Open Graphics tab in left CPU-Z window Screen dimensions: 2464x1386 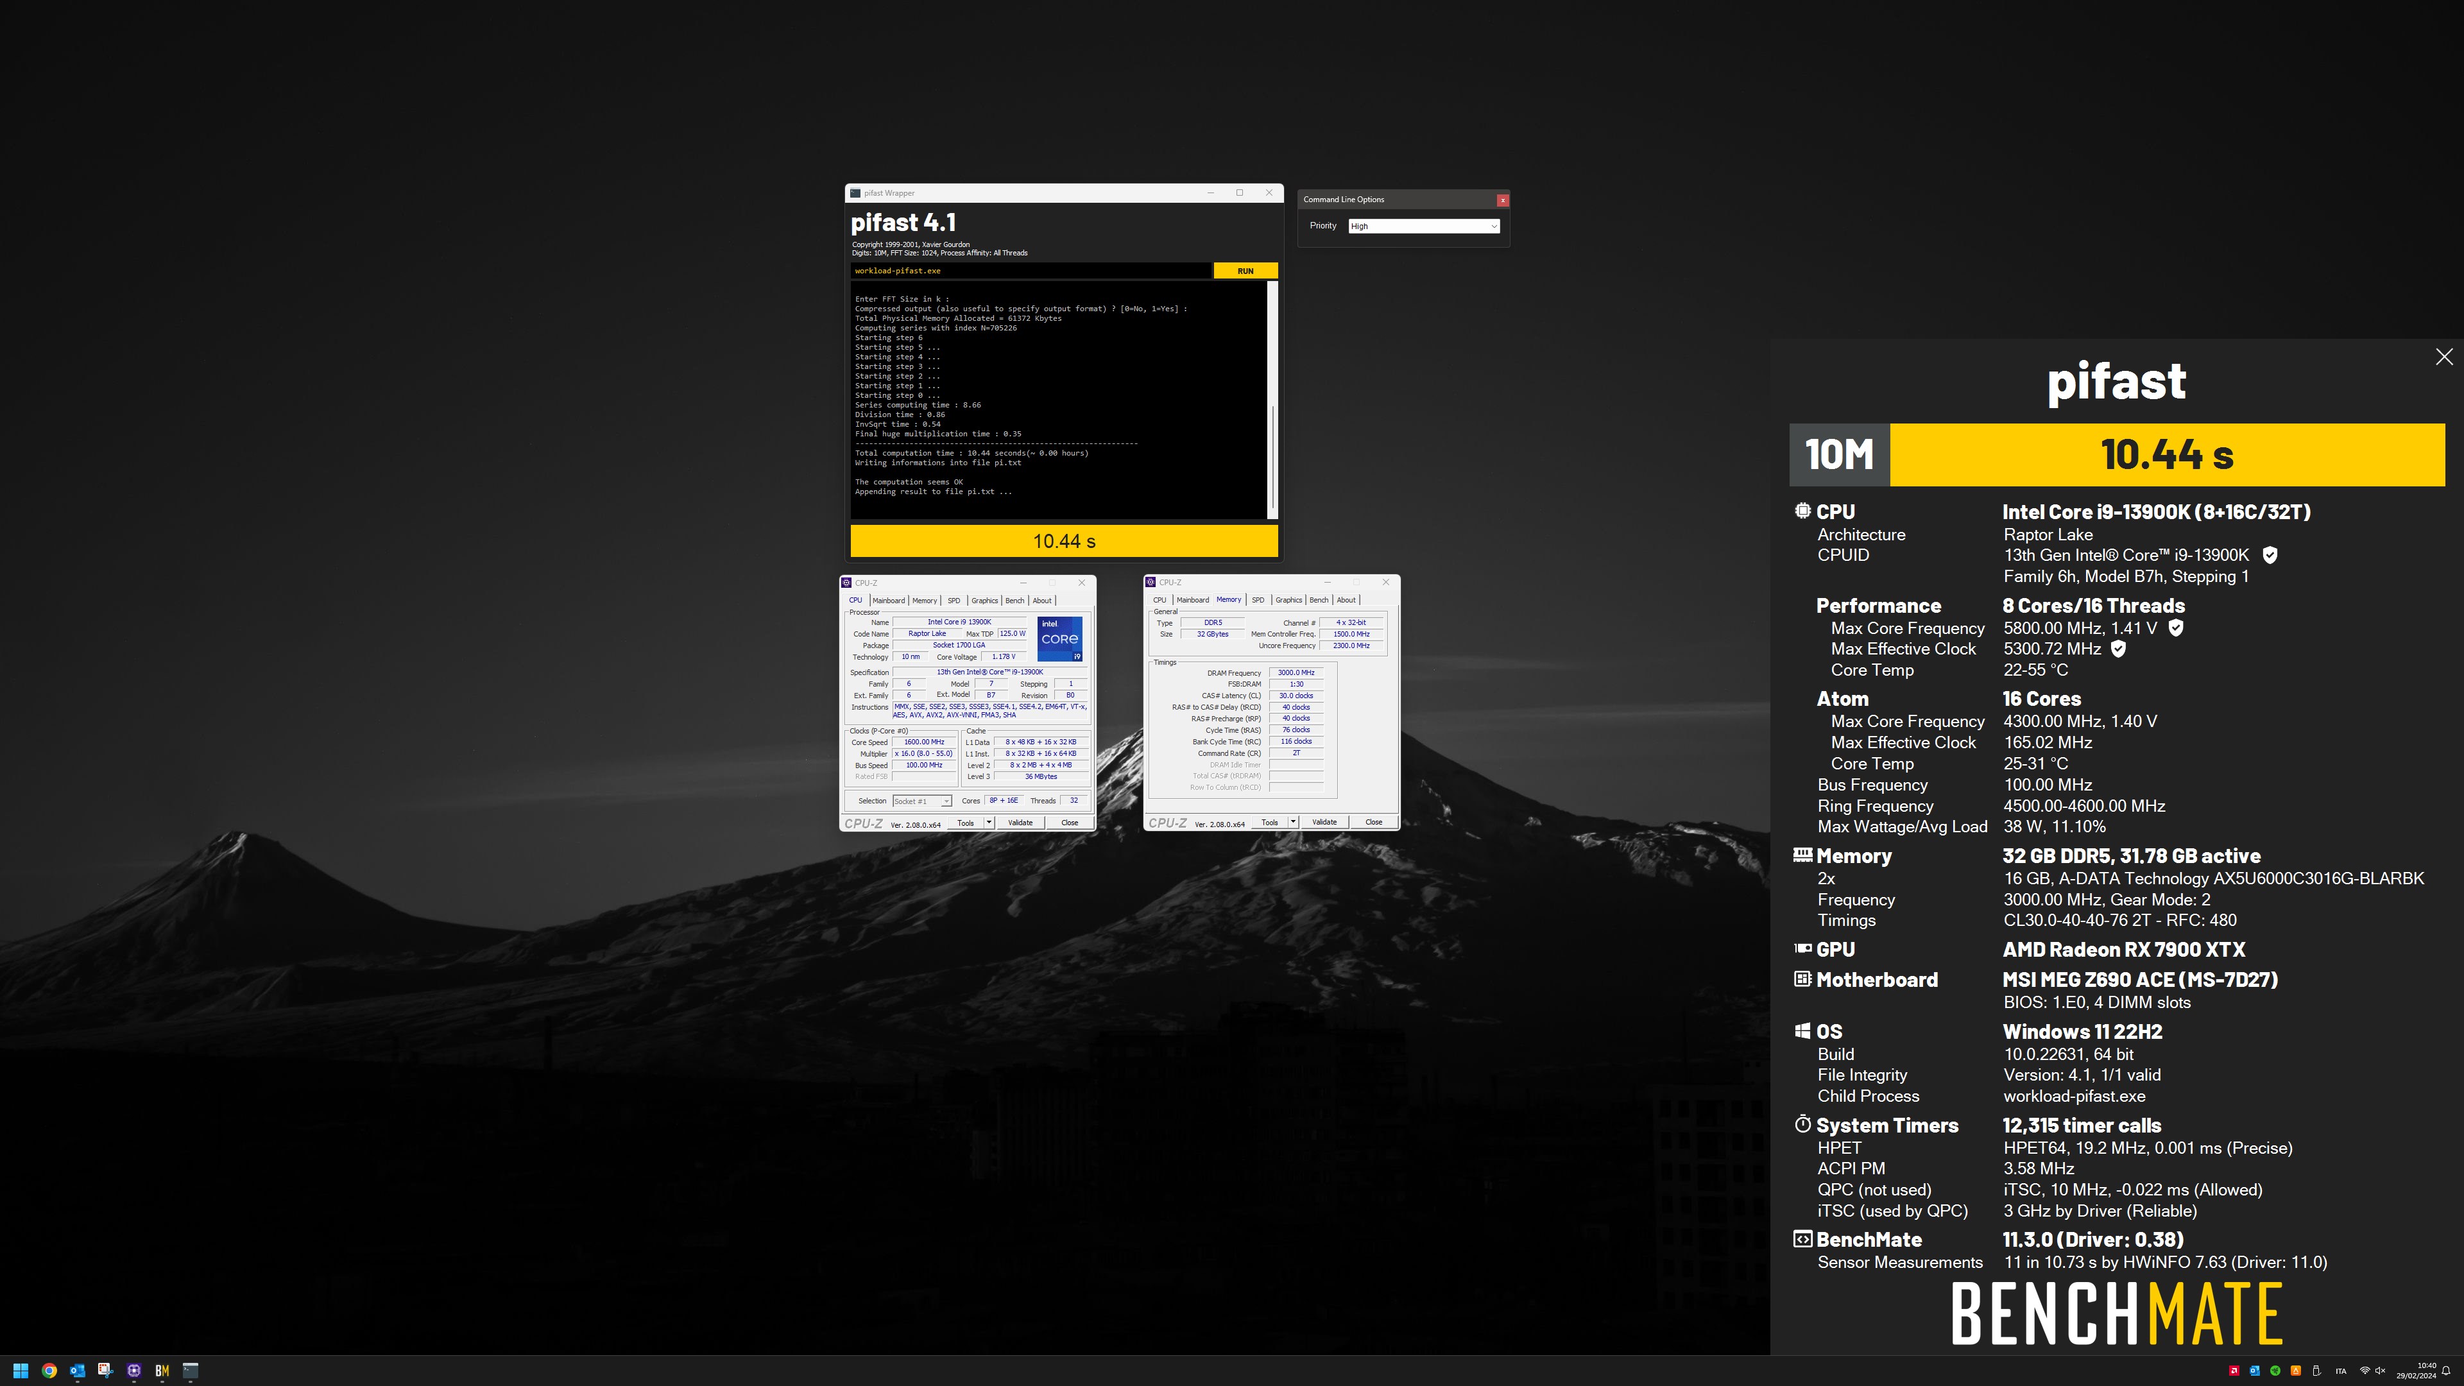point(984,601)
